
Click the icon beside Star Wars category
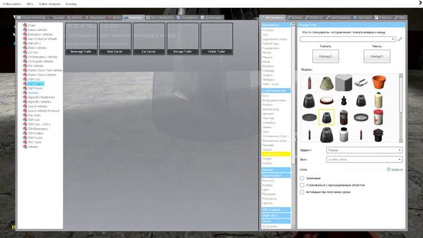click(25, 115)
